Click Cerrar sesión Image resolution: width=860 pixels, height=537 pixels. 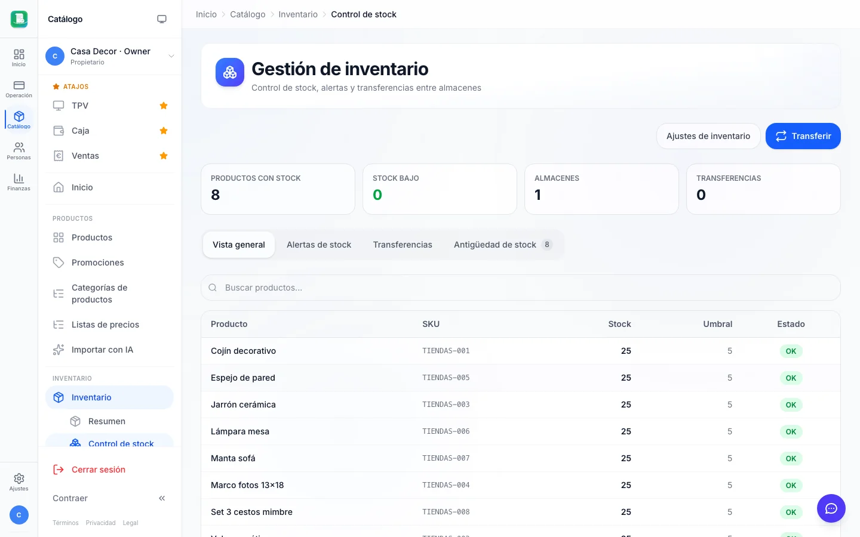[99, 470]
